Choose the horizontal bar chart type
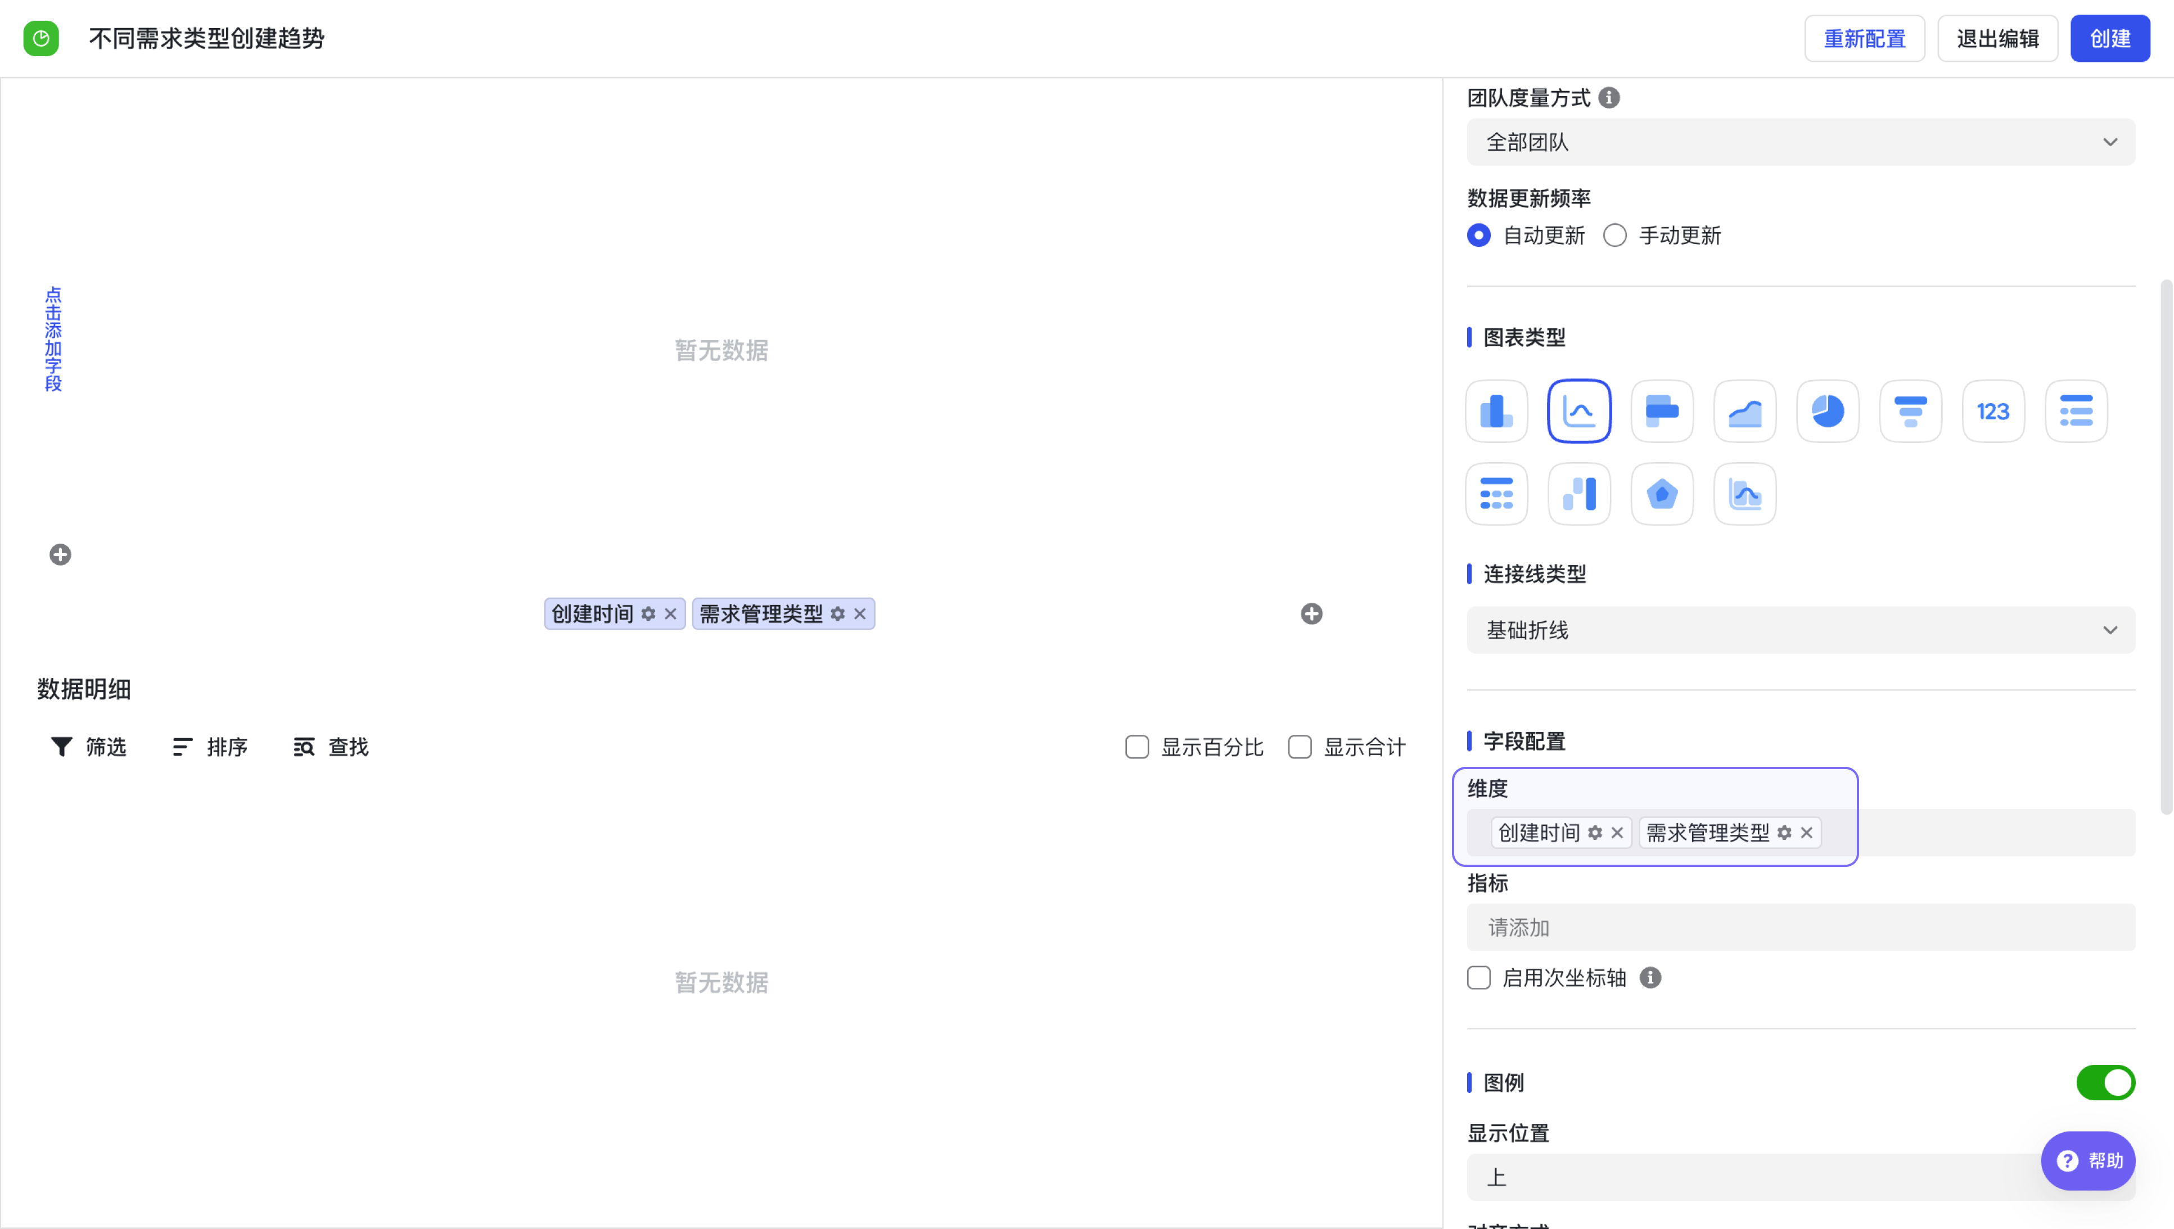2174x1229 pixels. pyautogui.click(x=1662, y=411)
